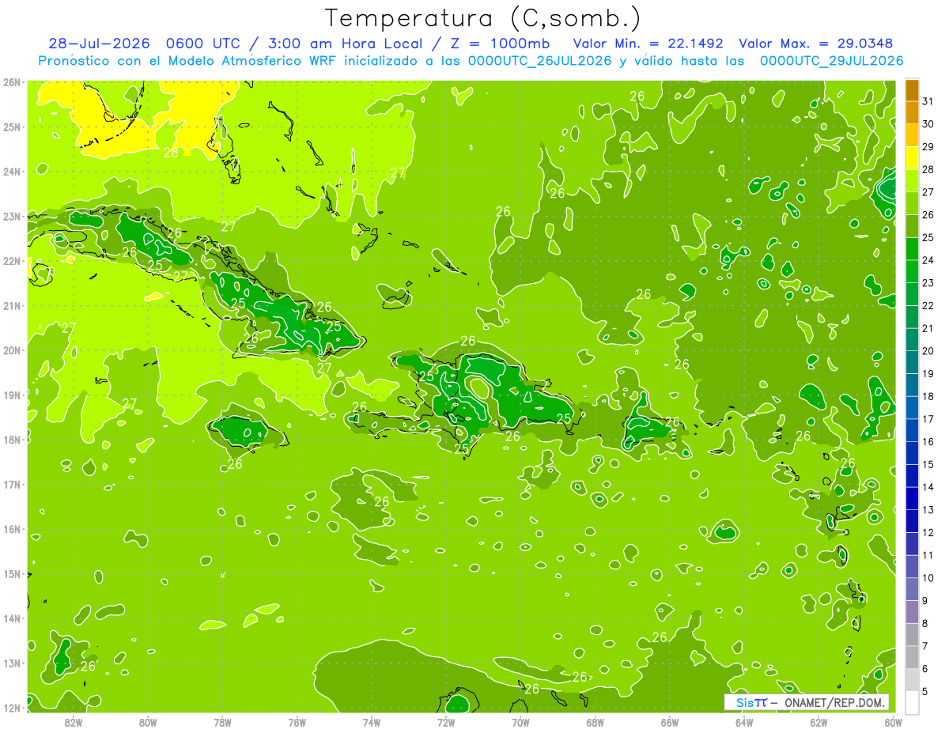Click 'Valor Max. = 29.0348' readout
This screenshot has height=733, width=949.
coord(817,43)
